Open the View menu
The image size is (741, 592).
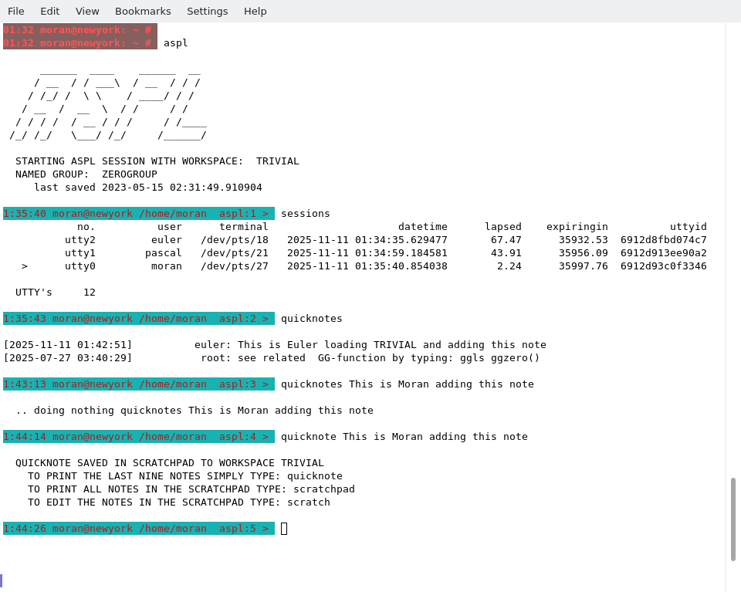87,11
